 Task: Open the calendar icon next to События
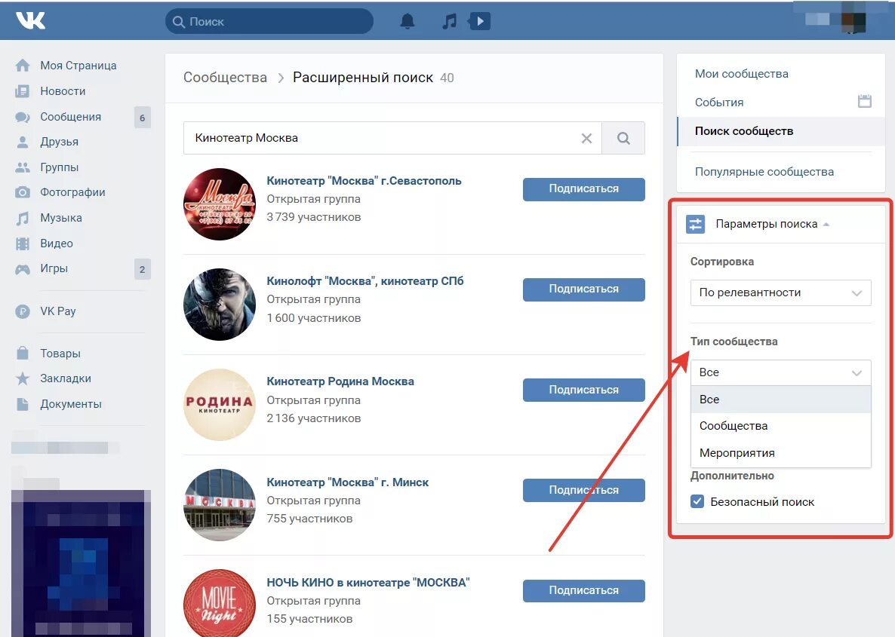click(865, 101)
